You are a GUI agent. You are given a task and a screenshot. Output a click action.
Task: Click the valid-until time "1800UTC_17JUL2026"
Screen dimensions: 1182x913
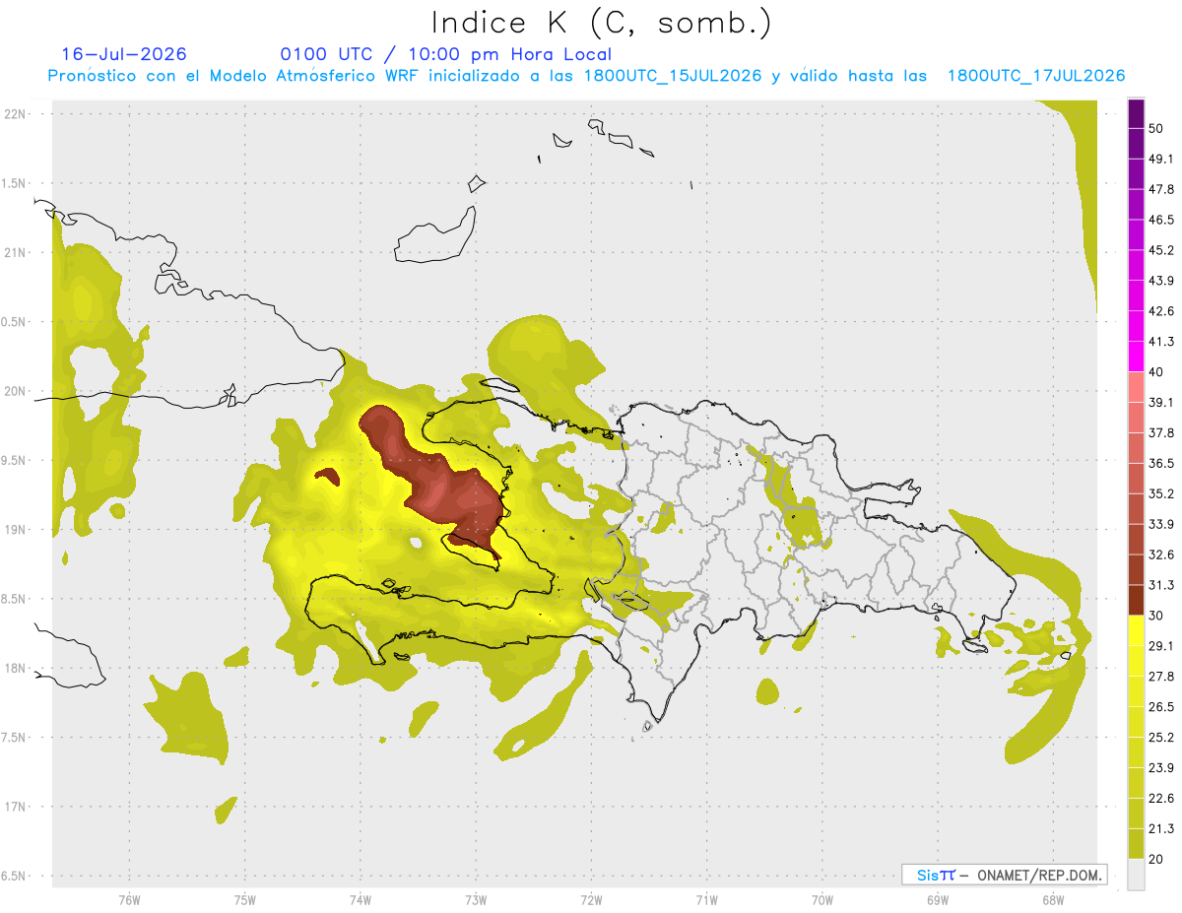pyautogui.click(x=1036, y=76)
